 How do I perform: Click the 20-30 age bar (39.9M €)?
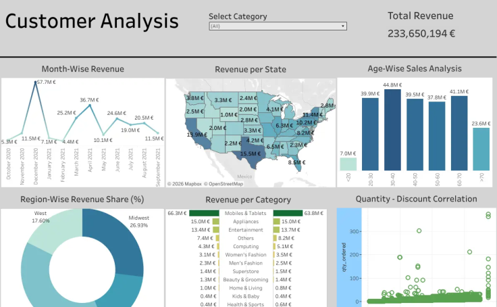(370, 135)
